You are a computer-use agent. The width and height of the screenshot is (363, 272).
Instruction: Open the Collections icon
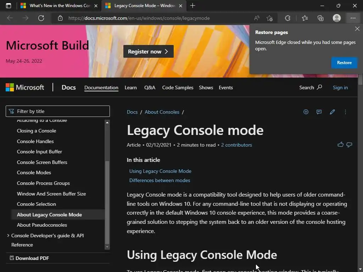320,18
